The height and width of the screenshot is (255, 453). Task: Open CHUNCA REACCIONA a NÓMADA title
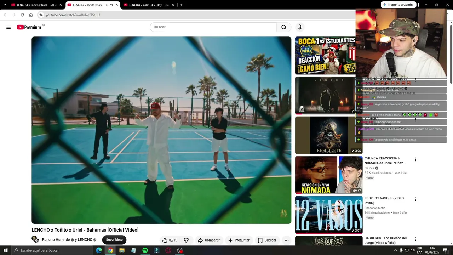385,160
